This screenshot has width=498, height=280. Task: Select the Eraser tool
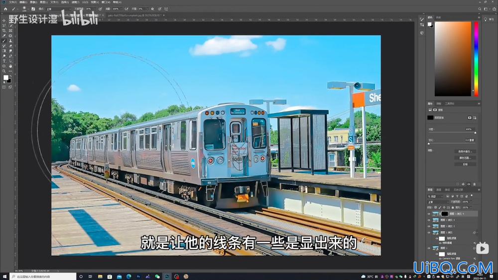tap(10, 46)
